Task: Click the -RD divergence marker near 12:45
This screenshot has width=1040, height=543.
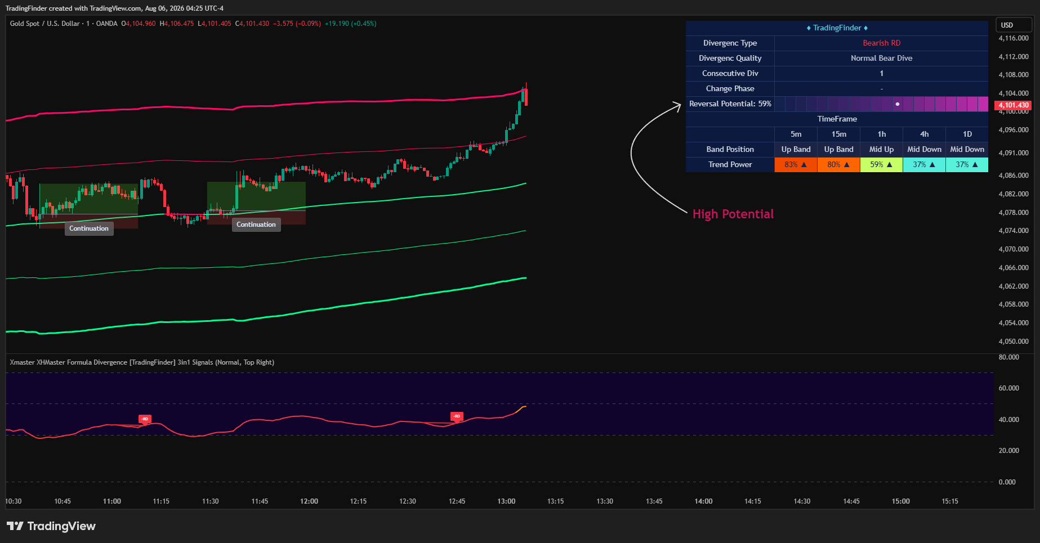Action: click(457, 416)
